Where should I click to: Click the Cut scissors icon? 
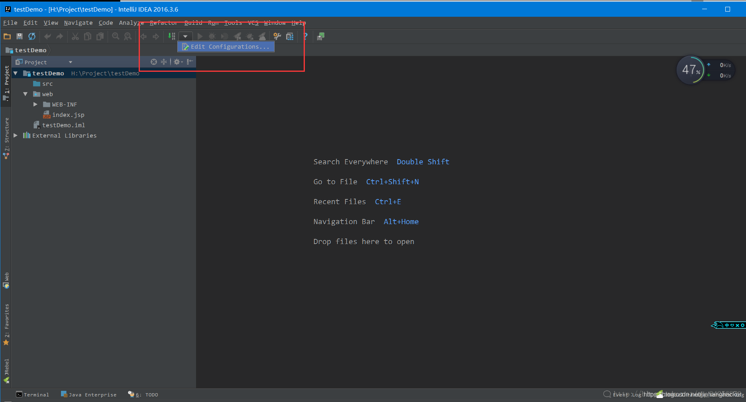(x=75, y=36)
